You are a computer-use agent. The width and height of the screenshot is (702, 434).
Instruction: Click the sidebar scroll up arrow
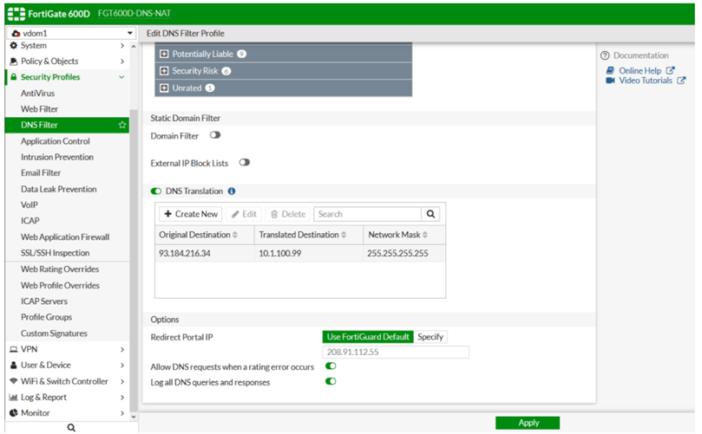(x=134, y=46)
